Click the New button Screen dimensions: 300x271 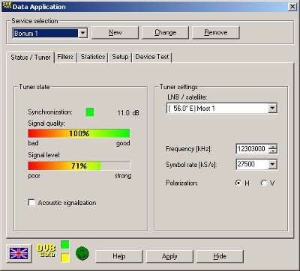115,33
